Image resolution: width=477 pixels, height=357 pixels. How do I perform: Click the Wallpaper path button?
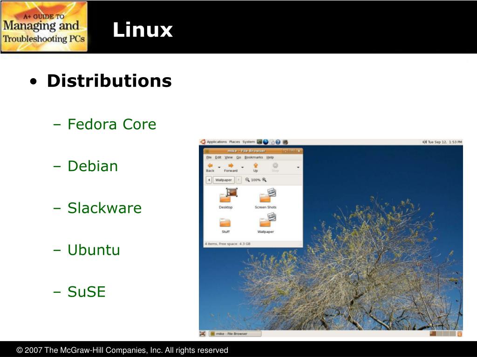224,180
